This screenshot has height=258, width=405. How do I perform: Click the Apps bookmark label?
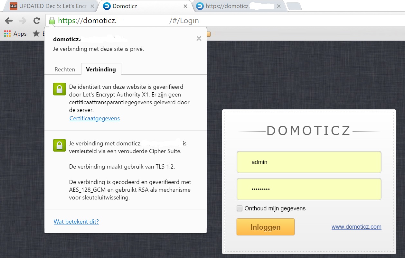click(x=20, y=34)
